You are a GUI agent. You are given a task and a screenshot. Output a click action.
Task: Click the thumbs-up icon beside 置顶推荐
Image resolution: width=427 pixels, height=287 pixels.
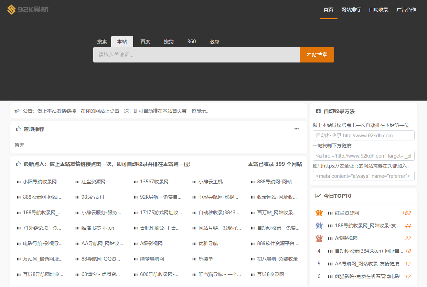coord(18,129)
